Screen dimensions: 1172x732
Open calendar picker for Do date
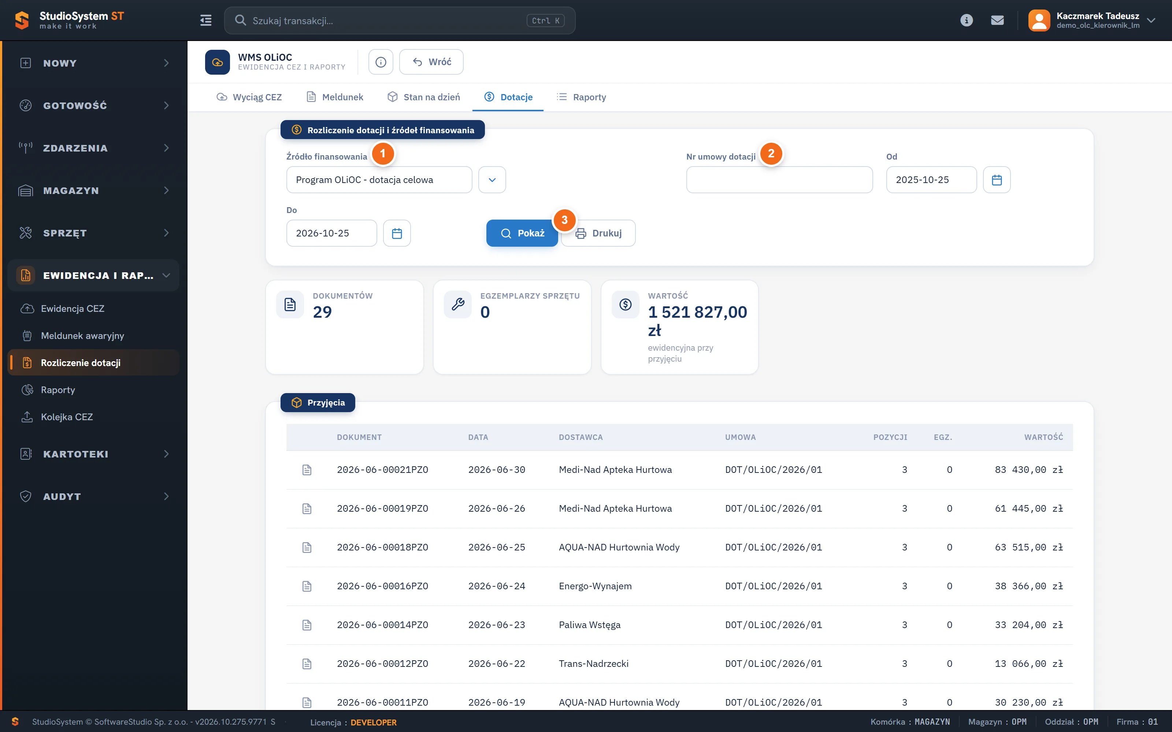[x=397, y=234]
